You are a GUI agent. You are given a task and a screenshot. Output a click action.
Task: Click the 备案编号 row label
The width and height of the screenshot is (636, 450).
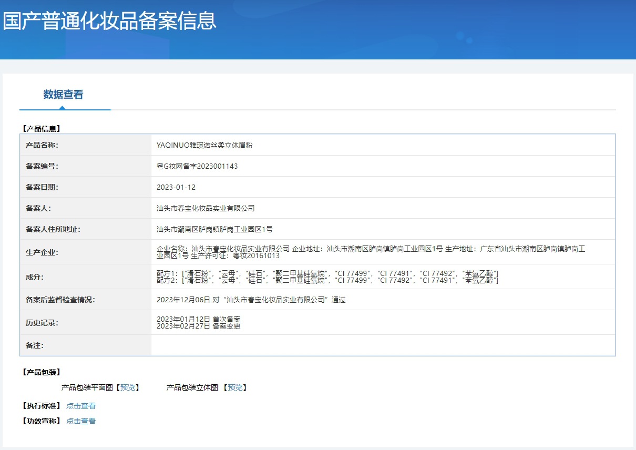click(42, 166)
